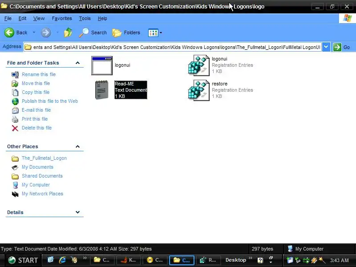
Task: Switch to the active folder taskbar button
Action: point(182,260)
